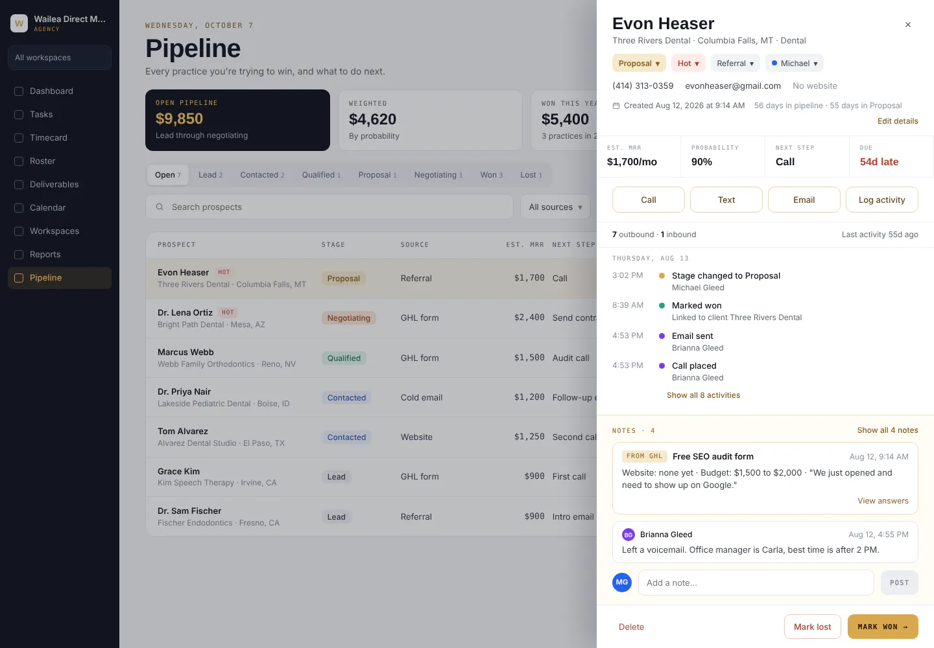Close the Evon Heaser detail panel
The width and height of the screenshot is (934, 648).
(x=908, y=25)
